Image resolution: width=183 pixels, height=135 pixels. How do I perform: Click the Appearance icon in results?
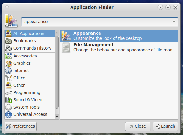click(66, 36)
